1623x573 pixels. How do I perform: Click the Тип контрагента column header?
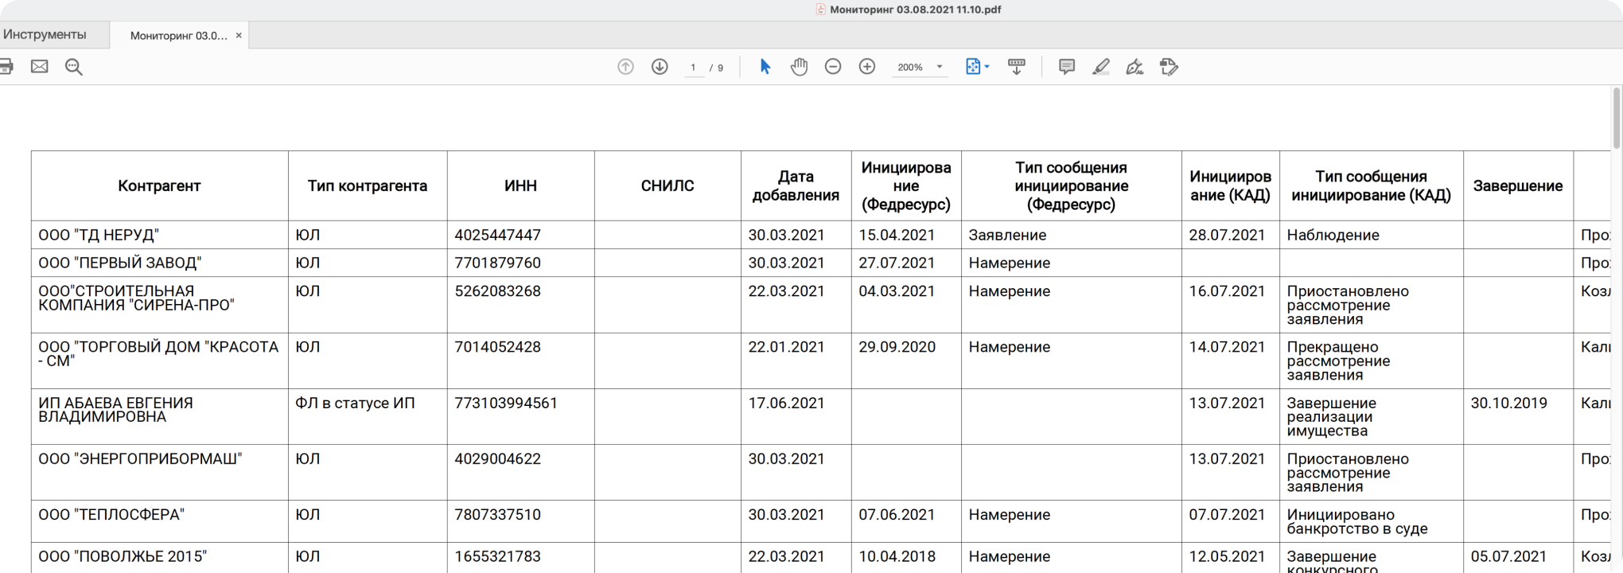click(368, 185)
